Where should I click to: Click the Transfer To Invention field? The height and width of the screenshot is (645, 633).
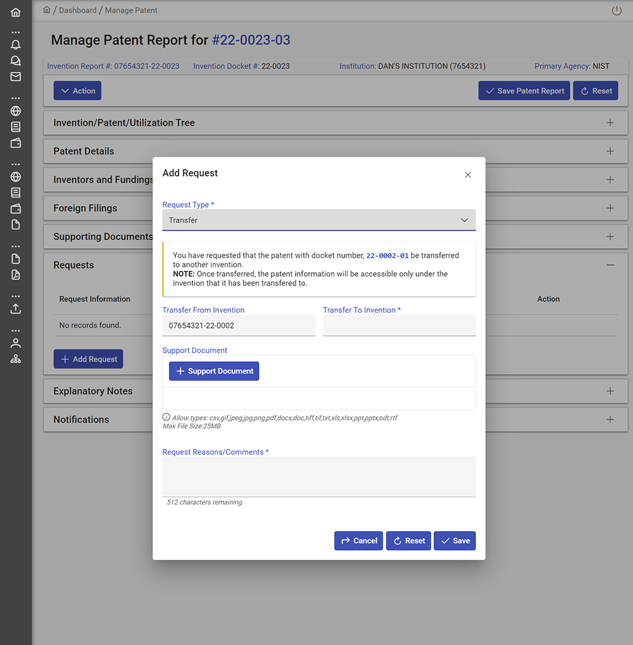399,325
